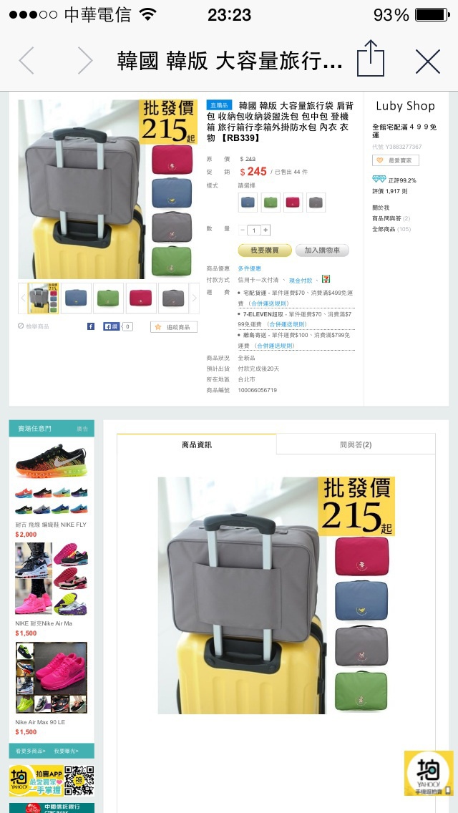Click the 7-ELEVEN payment icon

click(326, 279)
